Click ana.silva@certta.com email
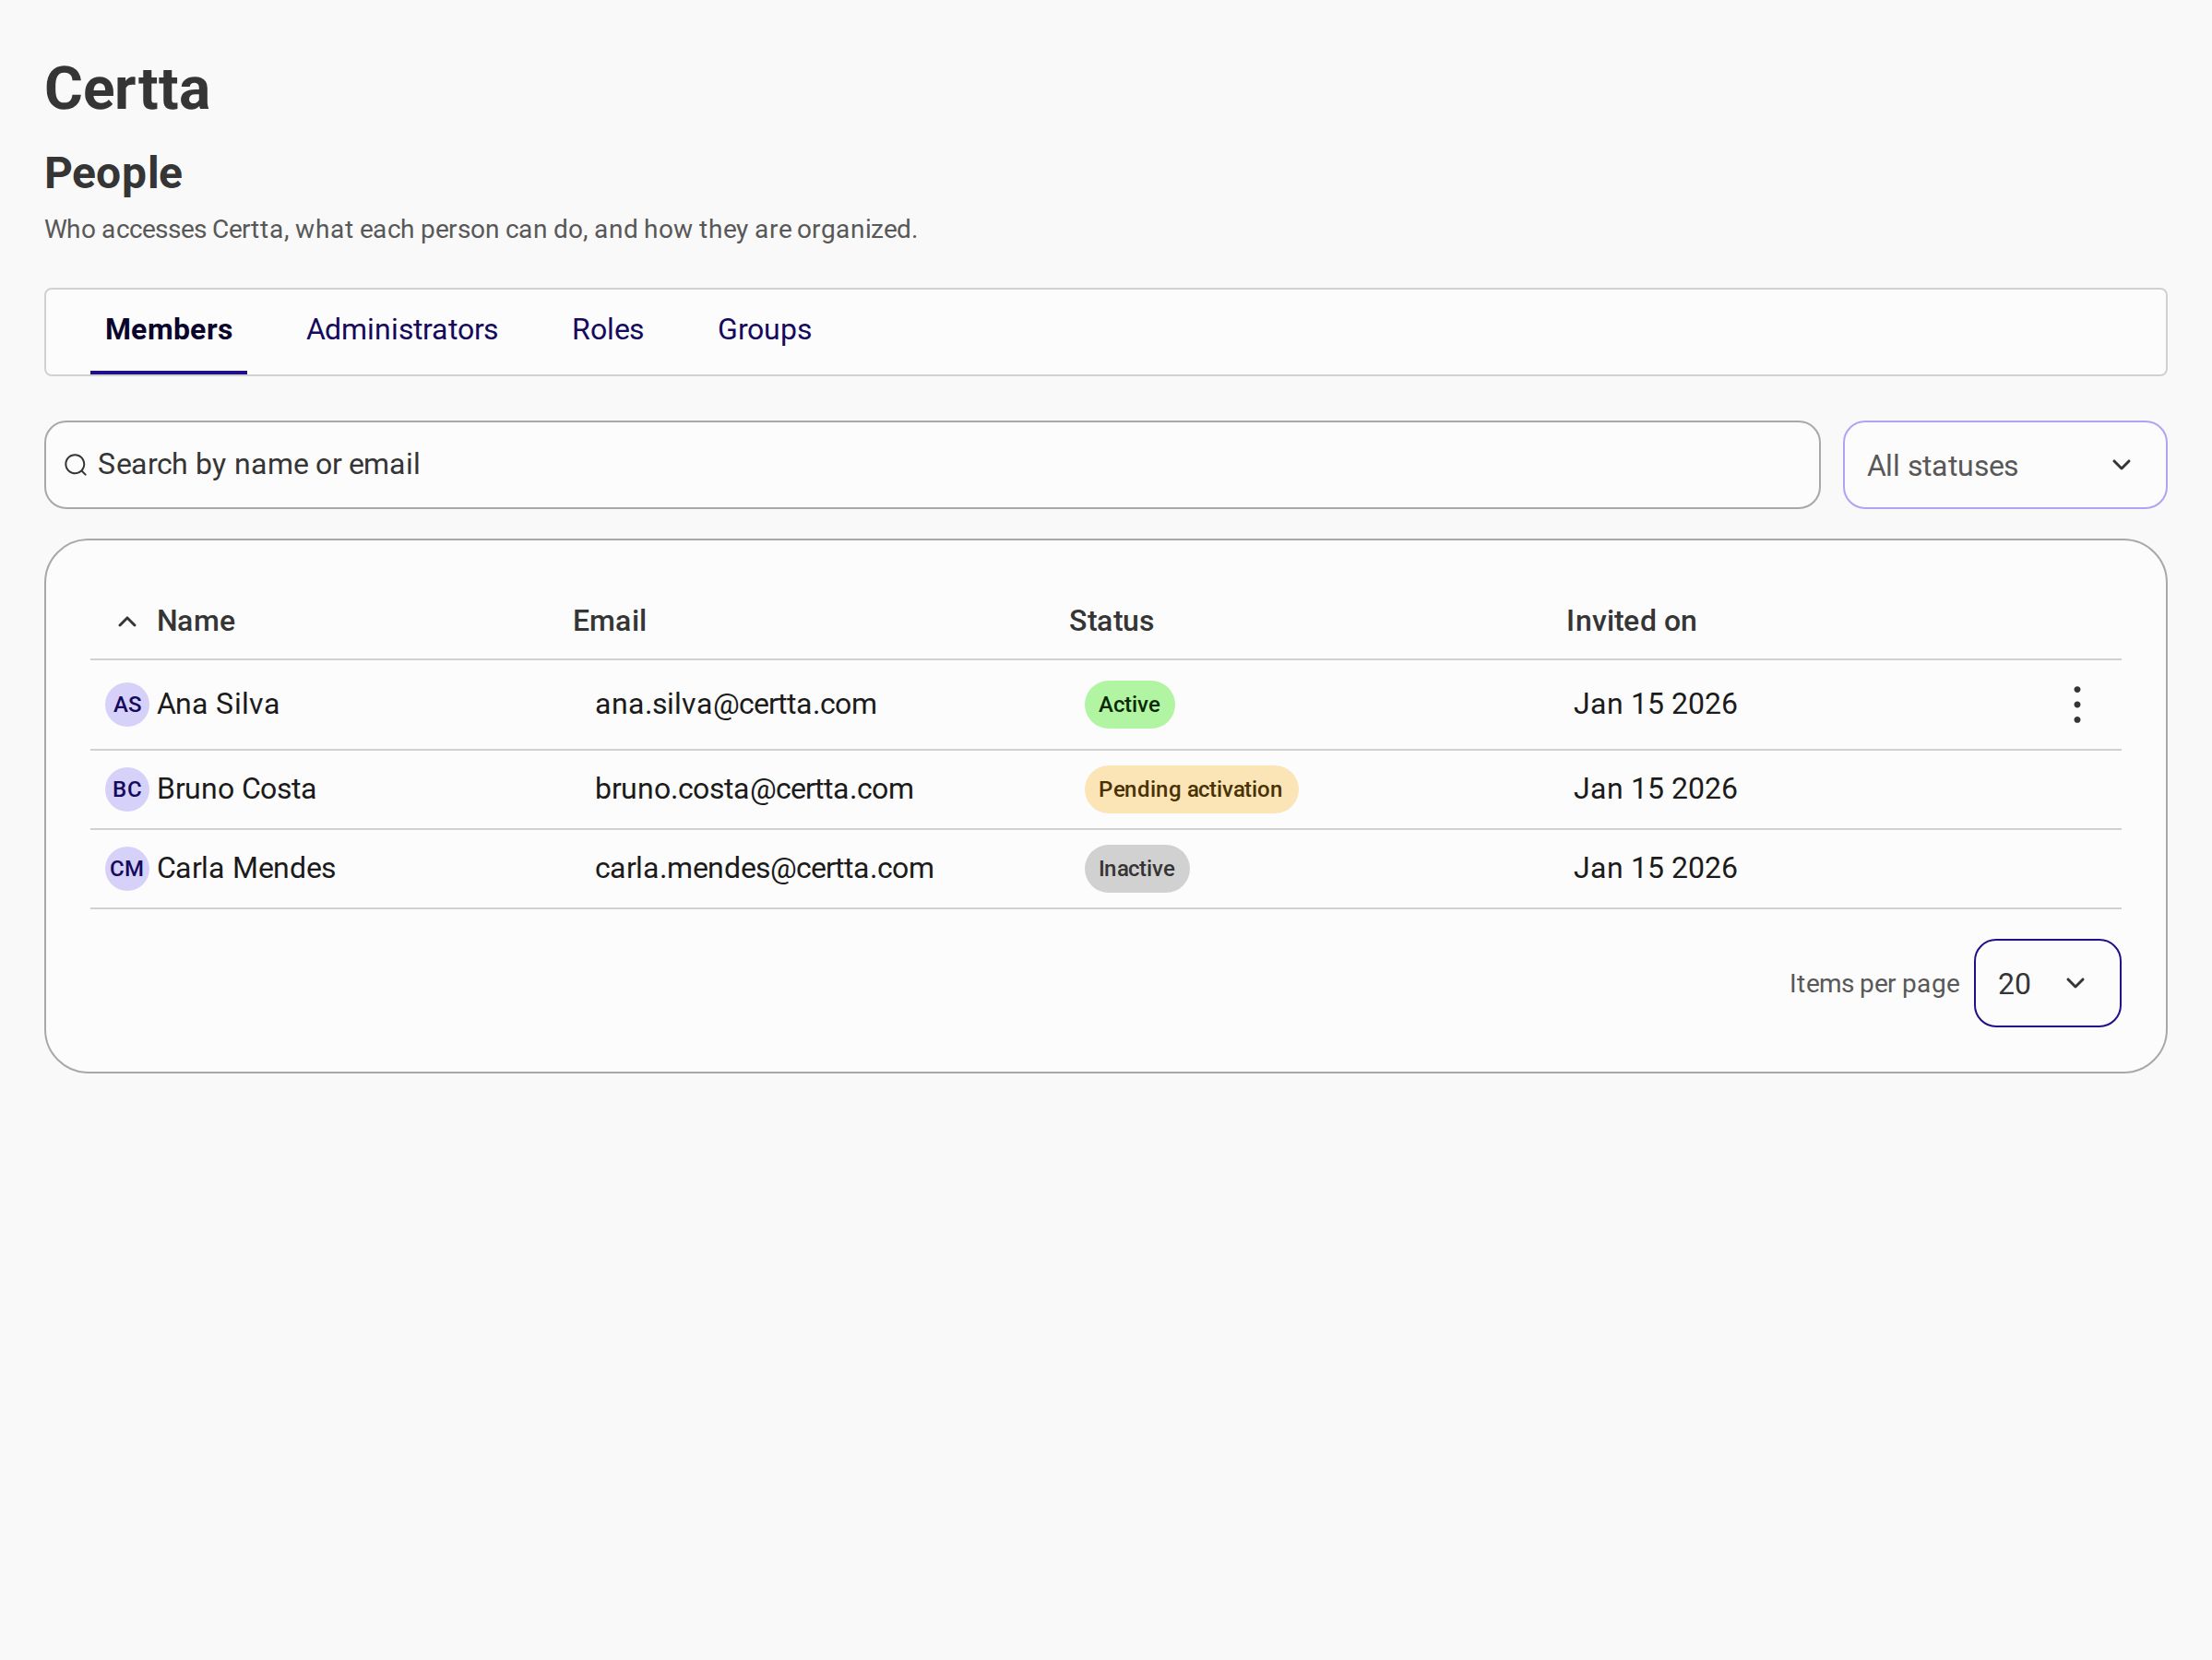This screenshot has height=1660, width=2212. click(736, 704)
